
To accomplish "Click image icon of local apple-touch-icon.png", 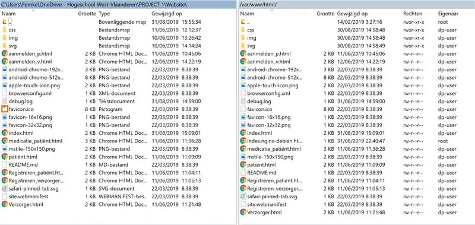I will click(x=5, y=85).
